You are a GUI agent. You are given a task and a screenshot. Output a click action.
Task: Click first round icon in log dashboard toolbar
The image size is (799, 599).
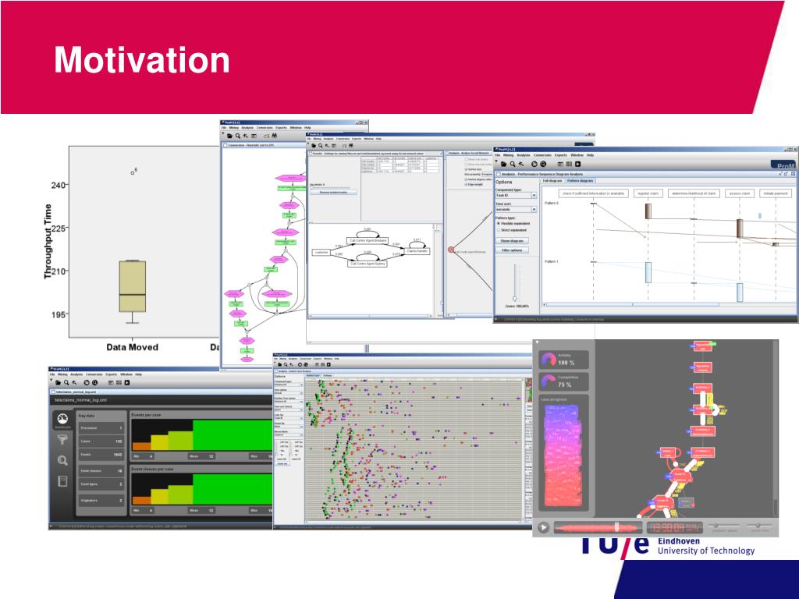pyautogui.click(x=87, y=382)
